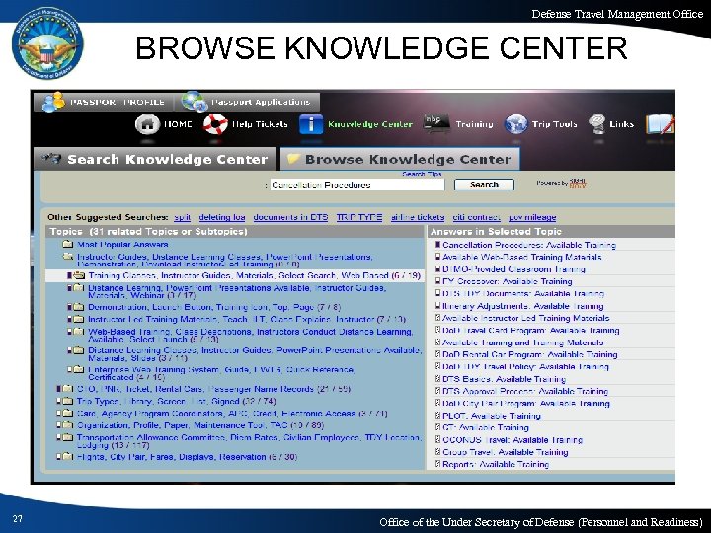The image size is (711, 533).
Task: Open Passport Applications tab
Action: (248, 102)
